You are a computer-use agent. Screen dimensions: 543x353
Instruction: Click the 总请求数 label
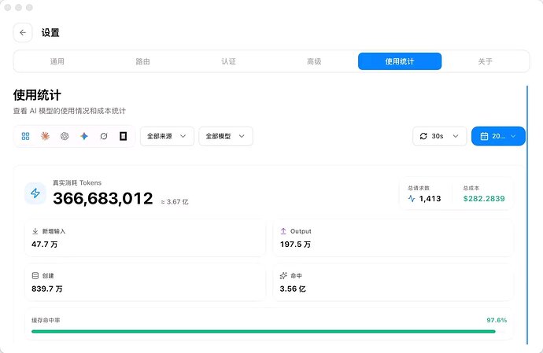[x=419, y=188]
